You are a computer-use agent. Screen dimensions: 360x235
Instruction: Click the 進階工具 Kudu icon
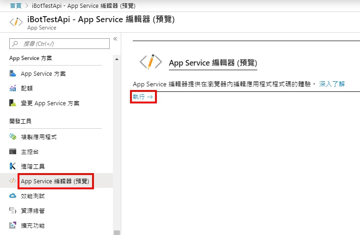click(x=12, y=166)
